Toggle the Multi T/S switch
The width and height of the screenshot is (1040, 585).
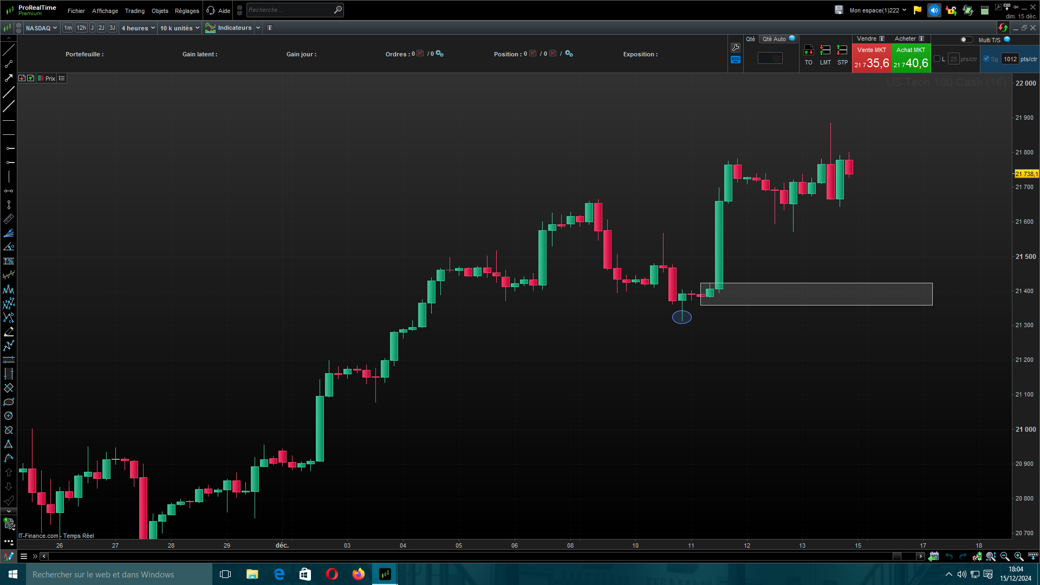click(966, 40)
